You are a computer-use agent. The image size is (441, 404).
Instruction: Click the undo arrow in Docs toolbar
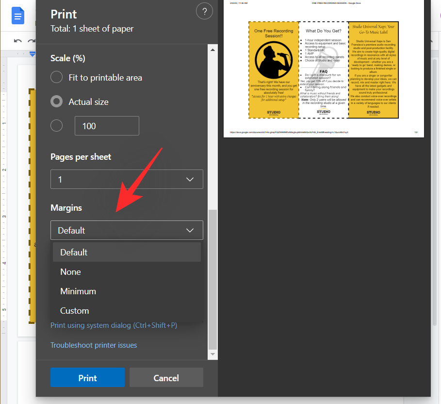pyautogui.click(x=18, y=41)
